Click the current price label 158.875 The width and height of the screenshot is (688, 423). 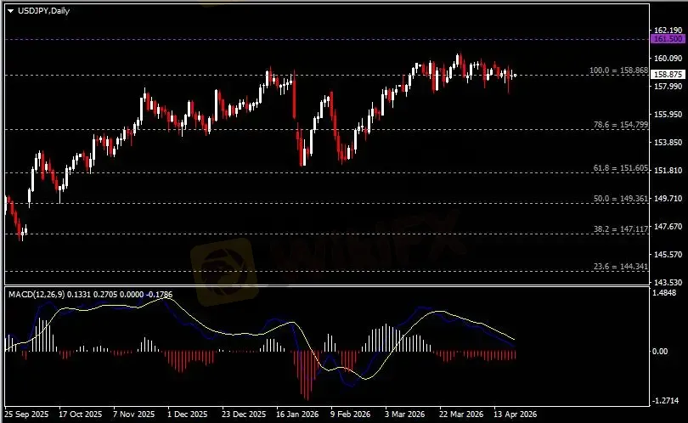tap(668, 75)
